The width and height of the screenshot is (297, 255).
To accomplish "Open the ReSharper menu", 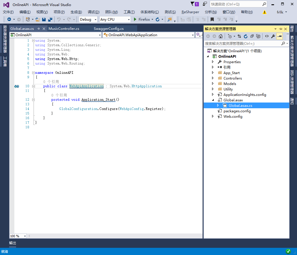I will 190,12.
